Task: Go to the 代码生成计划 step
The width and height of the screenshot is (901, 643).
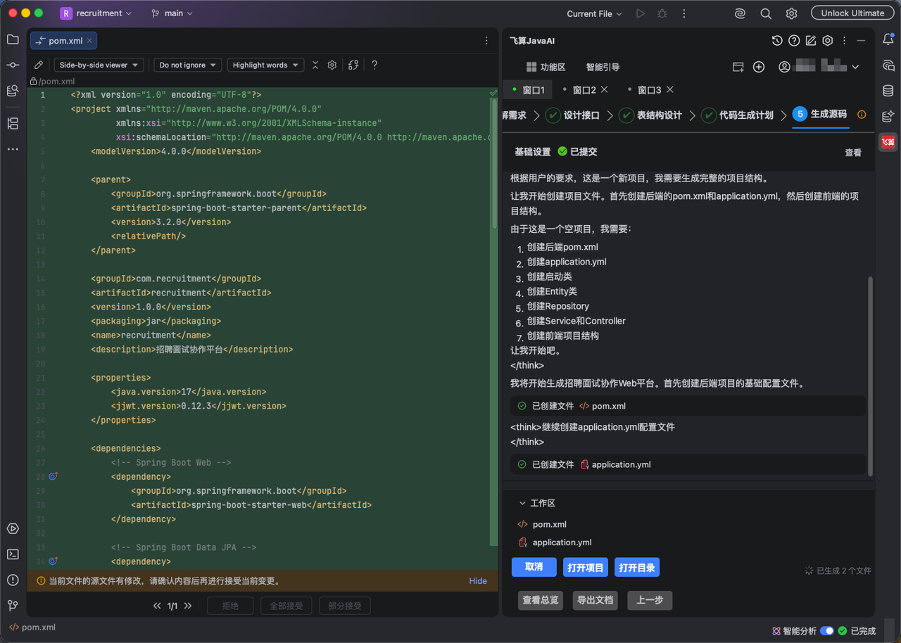Action: tap(737, 115)
